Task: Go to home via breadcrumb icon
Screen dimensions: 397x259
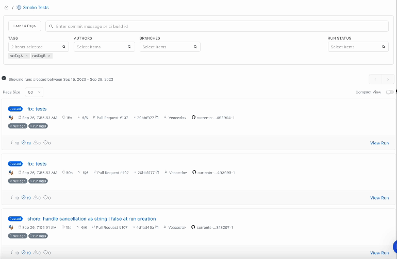Action: (x=6, y=8)
